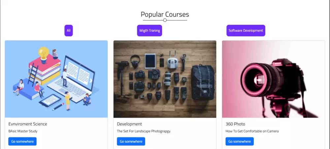Click the Development course title
This screenshot has height=149, width=330.
[129, 124]
